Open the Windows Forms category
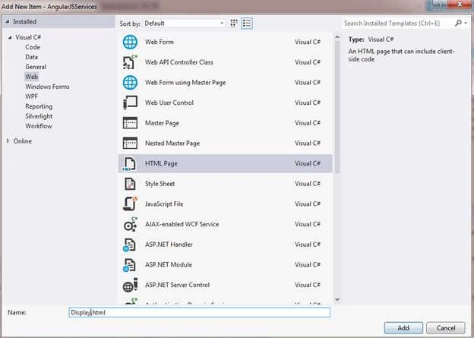Viewport: 474px width, 338px height. point(47,87)
